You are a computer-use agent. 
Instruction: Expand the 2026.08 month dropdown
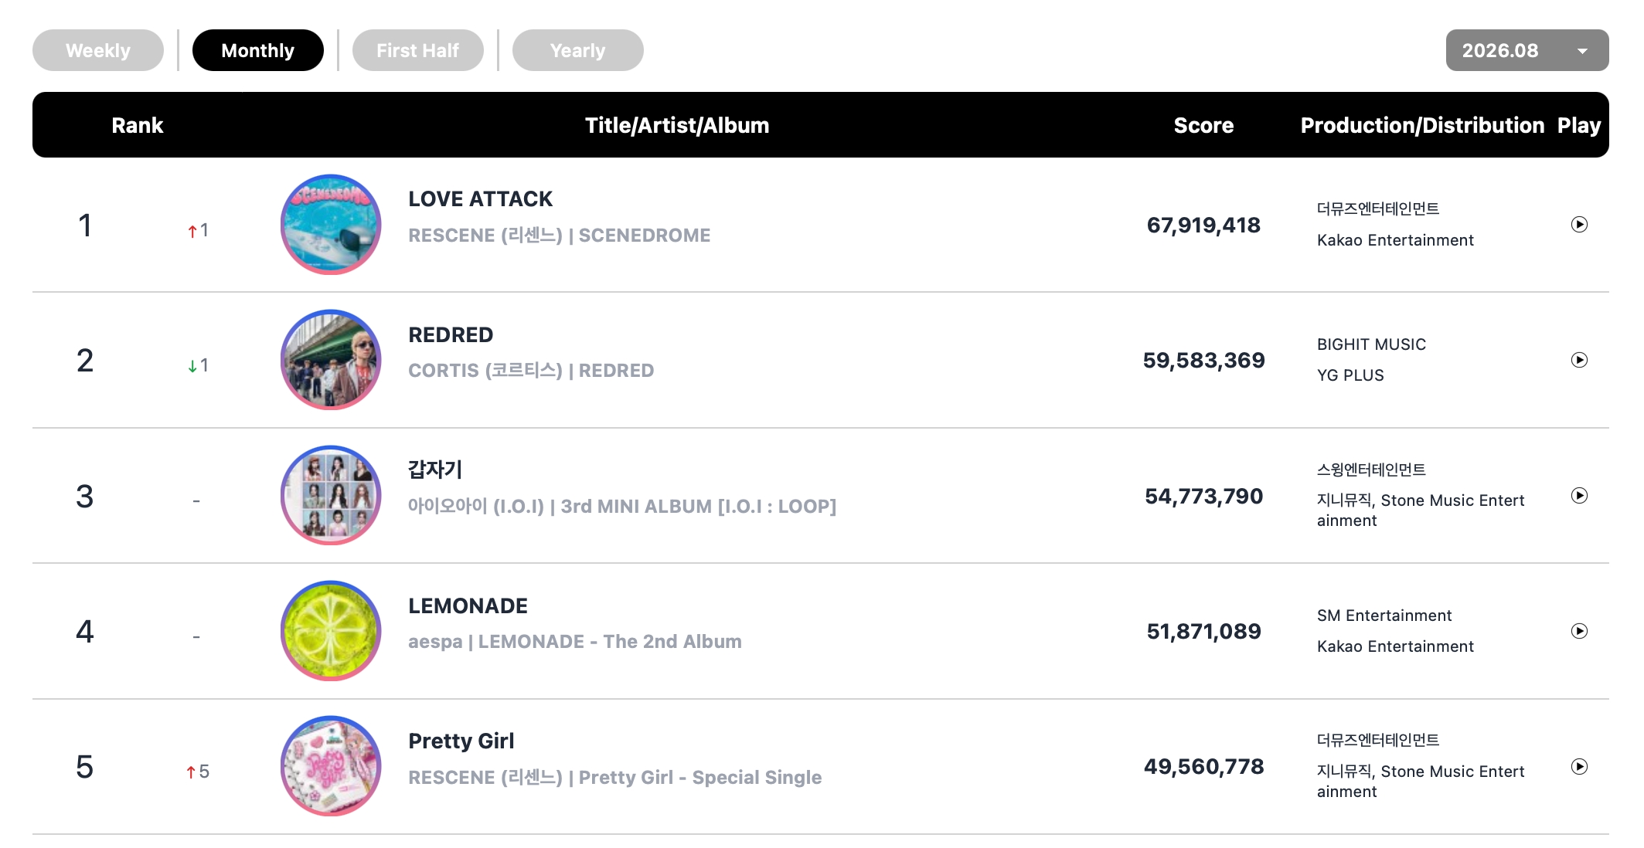(x=1527, y=50)
